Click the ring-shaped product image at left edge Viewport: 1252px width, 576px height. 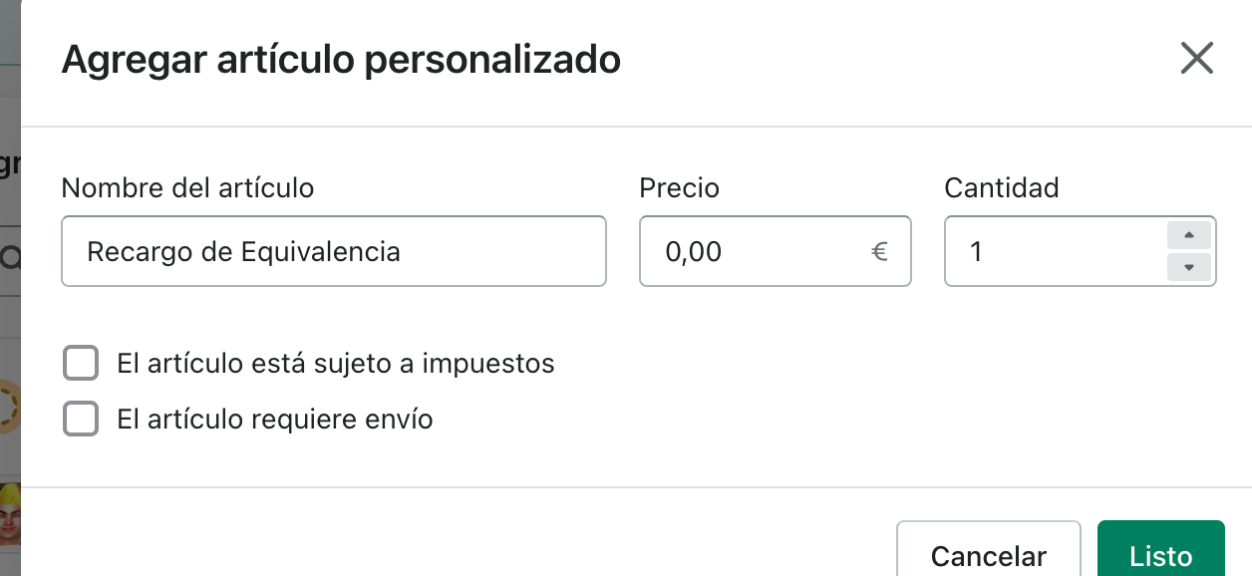click(x=9, y=407)
